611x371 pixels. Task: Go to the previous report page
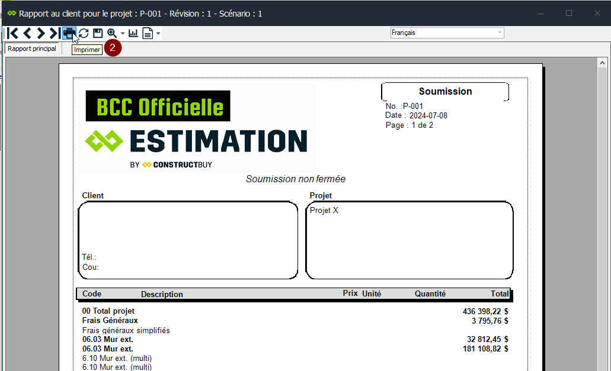(x=27, y=33)
